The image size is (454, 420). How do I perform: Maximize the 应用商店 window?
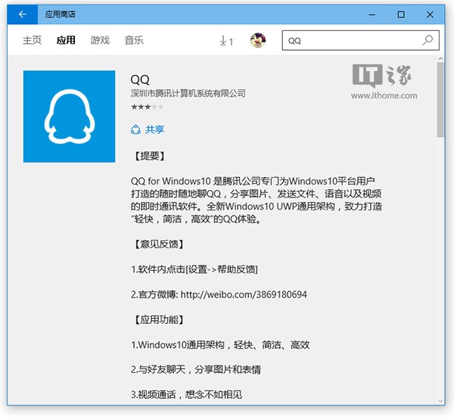click(x=401, y=14)
